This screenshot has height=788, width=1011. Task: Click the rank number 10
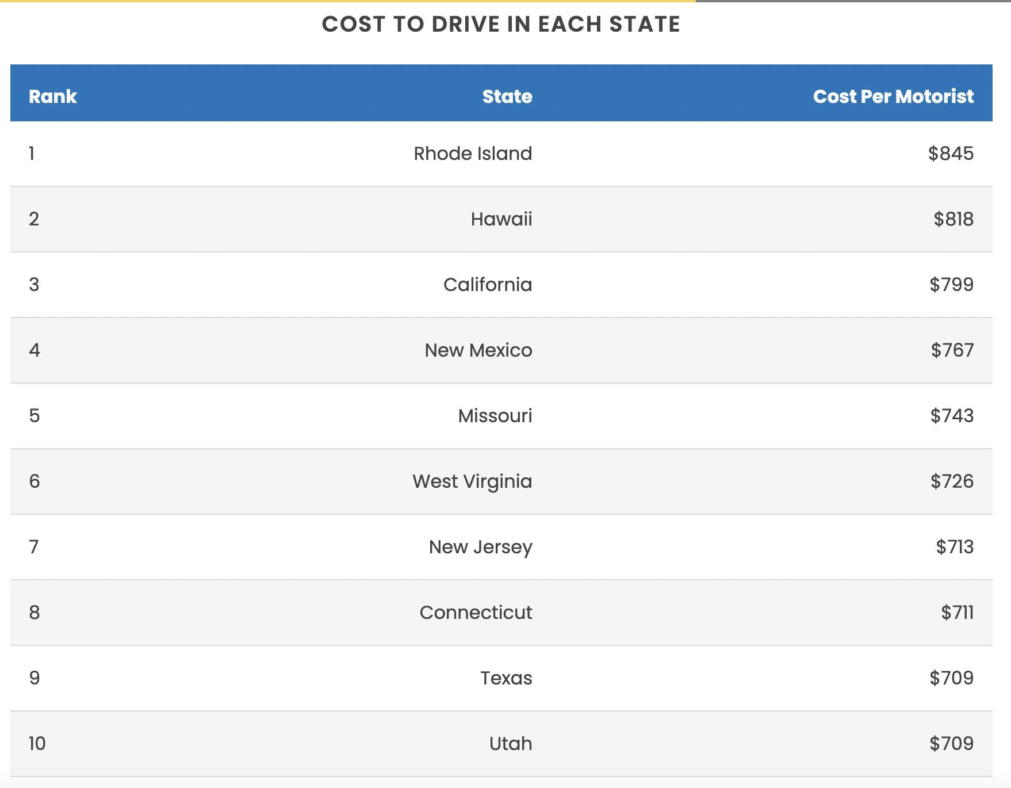(x=37, y=744)
